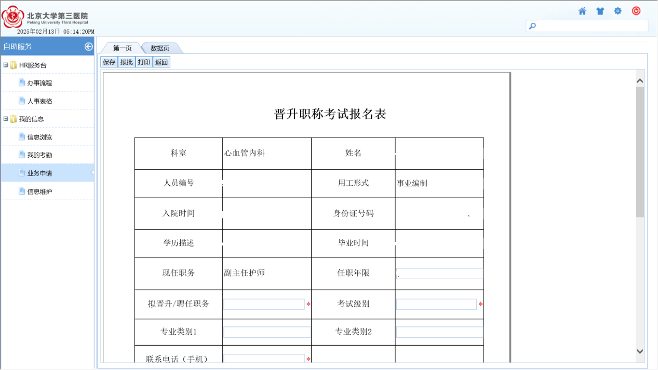Click the 拟晋升/聘任职务 input field
This screenshot has height=370, width=658.
click(264, 304)
